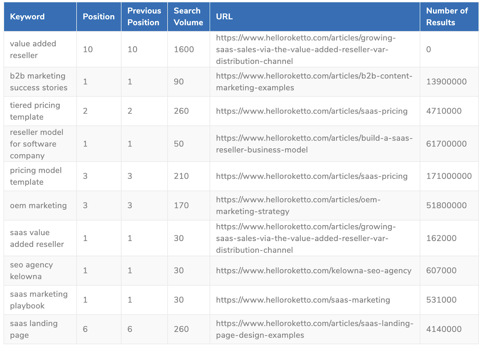Click the 1600 search volume cell
479x346 pixels.
(184, 49)
